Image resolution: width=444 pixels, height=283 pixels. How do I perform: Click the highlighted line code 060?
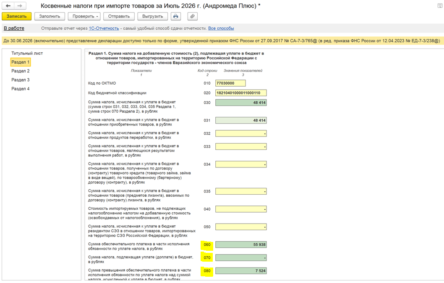(207, 244)
